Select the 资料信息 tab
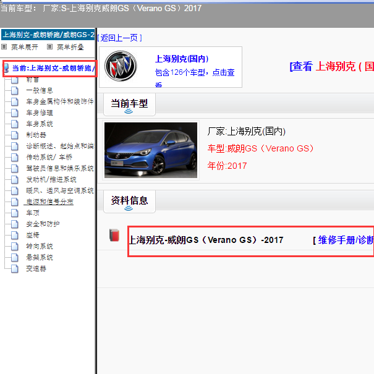Screen dimensions: 374x374 tap(129, 202)
